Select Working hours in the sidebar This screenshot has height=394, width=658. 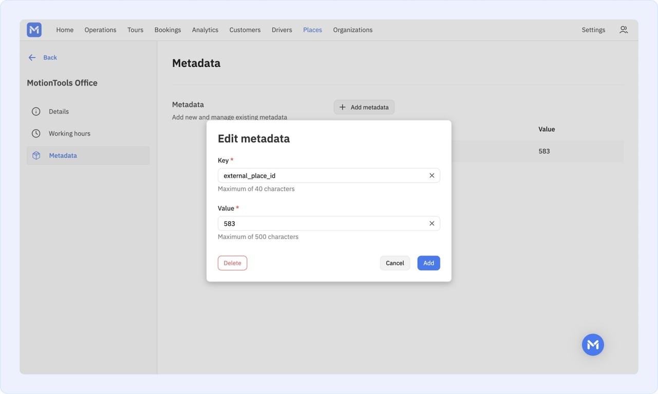pos(88,133)
